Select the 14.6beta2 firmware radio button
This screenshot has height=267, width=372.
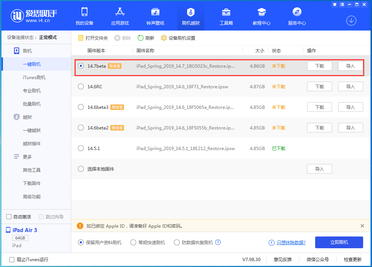point(81,128)
